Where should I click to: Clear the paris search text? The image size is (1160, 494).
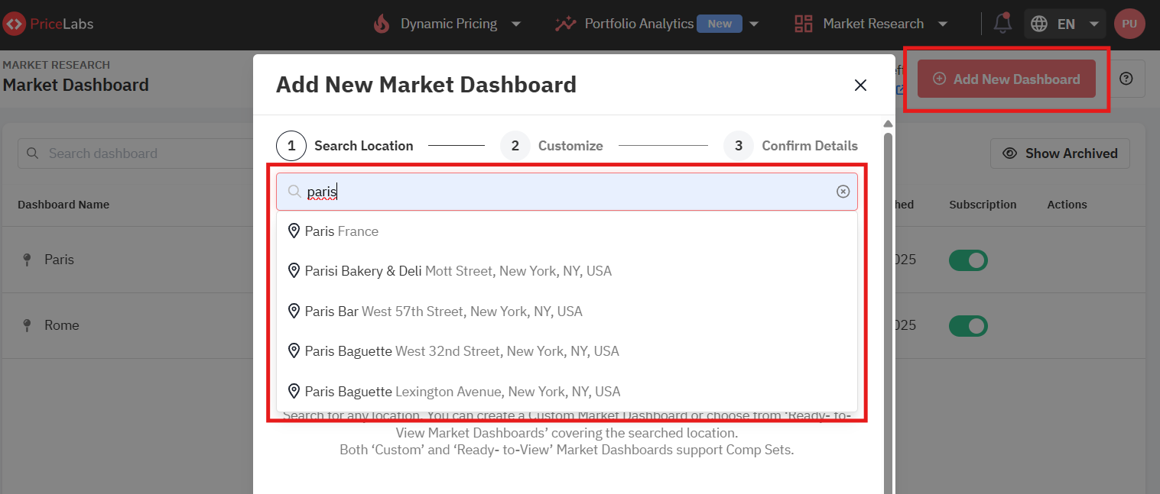tap(843, 192)
